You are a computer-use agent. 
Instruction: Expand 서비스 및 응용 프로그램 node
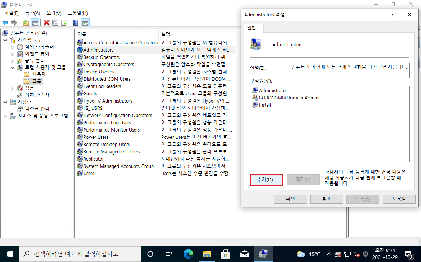click(5, 116)
